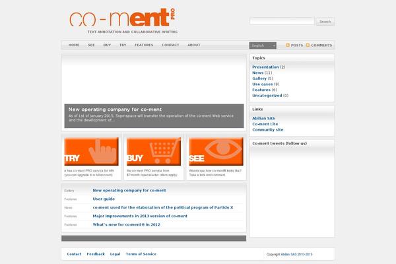
Task: Open the Partido X political program post
Action: tap(163, 207)
